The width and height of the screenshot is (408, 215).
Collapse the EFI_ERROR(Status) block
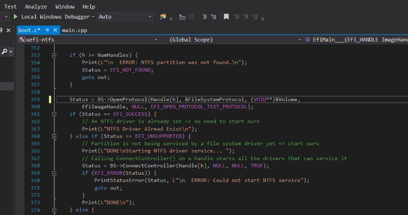[x=54, y=173]
